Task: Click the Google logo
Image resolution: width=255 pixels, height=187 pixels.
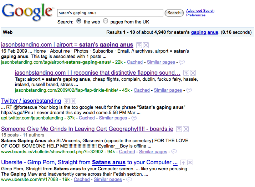Action: (27, 12)
